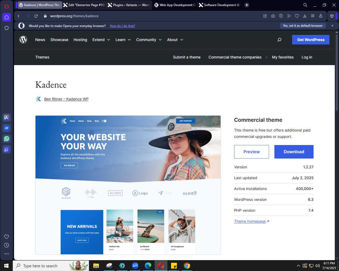Viewport: 339px width, 271px height.
Task: Open the player sidebar headphones icon
Action: [7, 149]
